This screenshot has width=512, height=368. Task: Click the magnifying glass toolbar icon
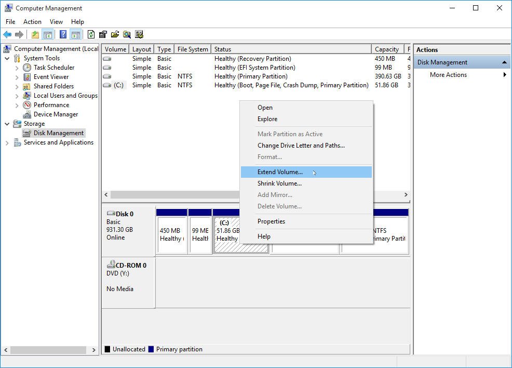(x=127, y=35)
